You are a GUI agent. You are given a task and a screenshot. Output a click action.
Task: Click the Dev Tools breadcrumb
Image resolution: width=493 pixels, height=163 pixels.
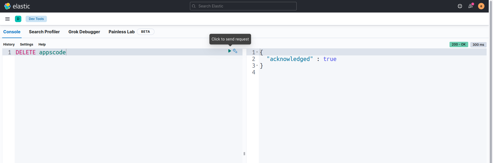(x=36, y=19)
